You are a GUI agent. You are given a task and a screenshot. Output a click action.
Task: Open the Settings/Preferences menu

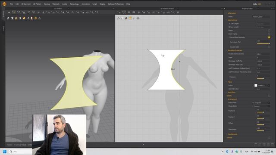point(116,4)
